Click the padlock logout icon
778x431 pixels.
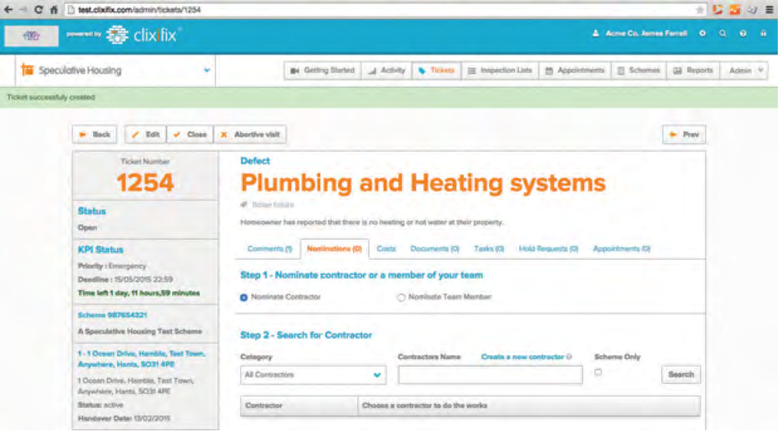[763, 34]
